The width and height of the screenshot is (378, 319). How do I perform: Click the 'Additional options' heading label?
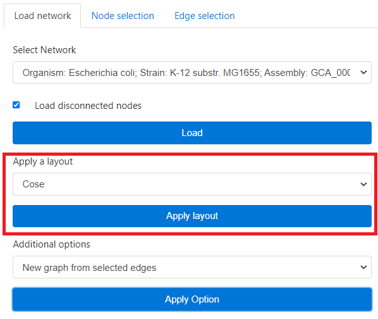coord(52,244)
